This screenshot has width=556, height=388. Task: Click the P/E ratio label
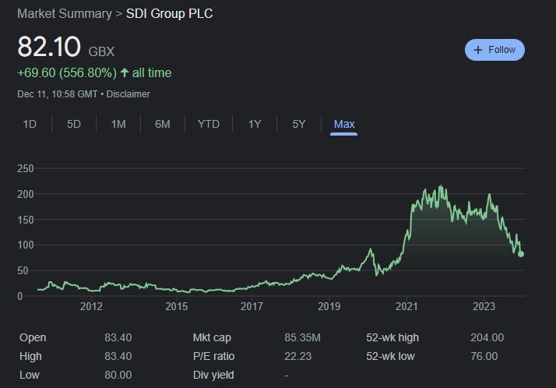(x=214, y=356)
